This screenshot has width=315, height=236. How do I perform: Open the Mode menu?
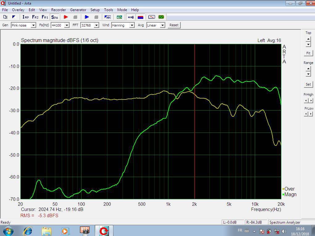tap(122, 10)
